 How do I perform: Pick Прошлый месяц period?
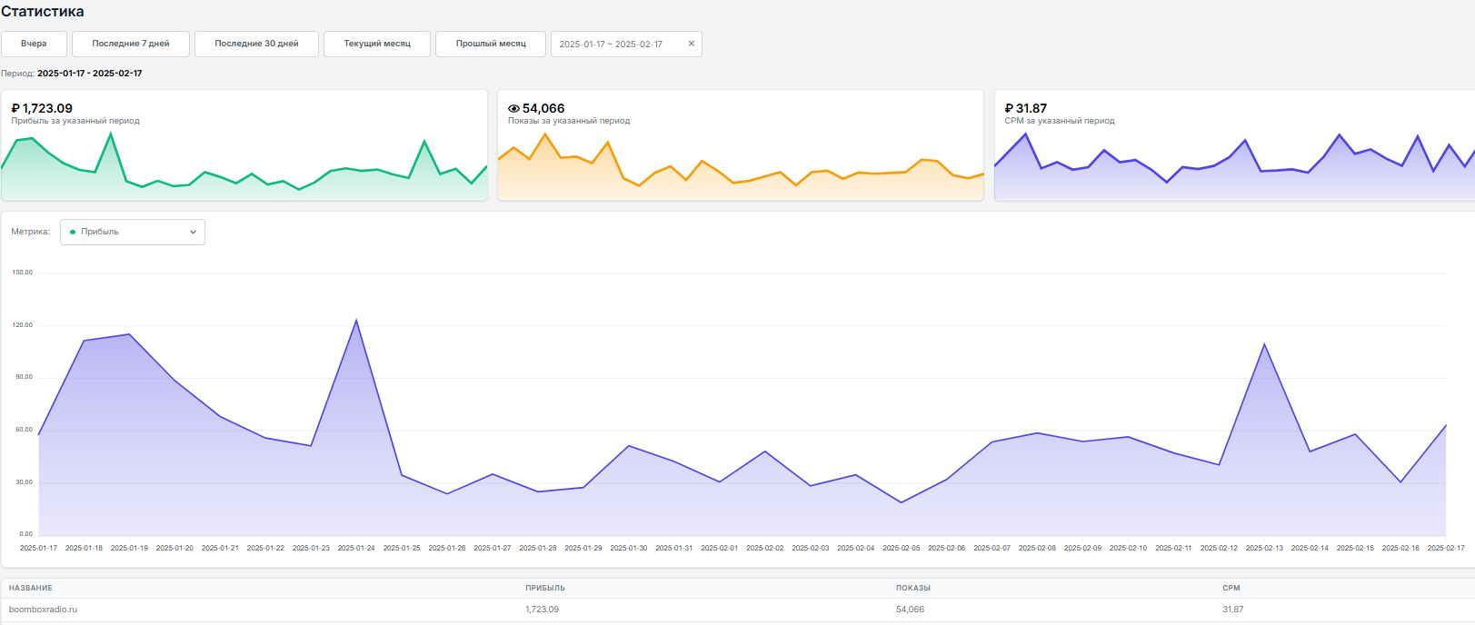tap(491, 44)
